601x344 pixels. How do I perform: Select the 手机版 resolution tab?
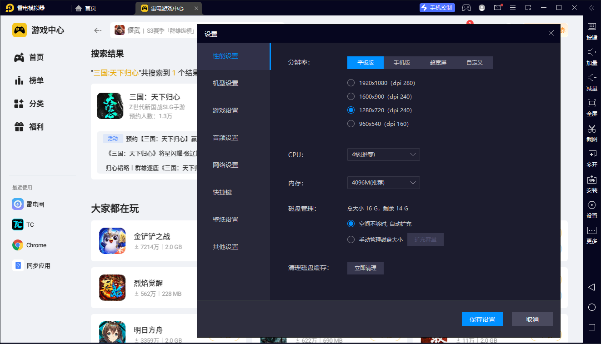point(402,63)
